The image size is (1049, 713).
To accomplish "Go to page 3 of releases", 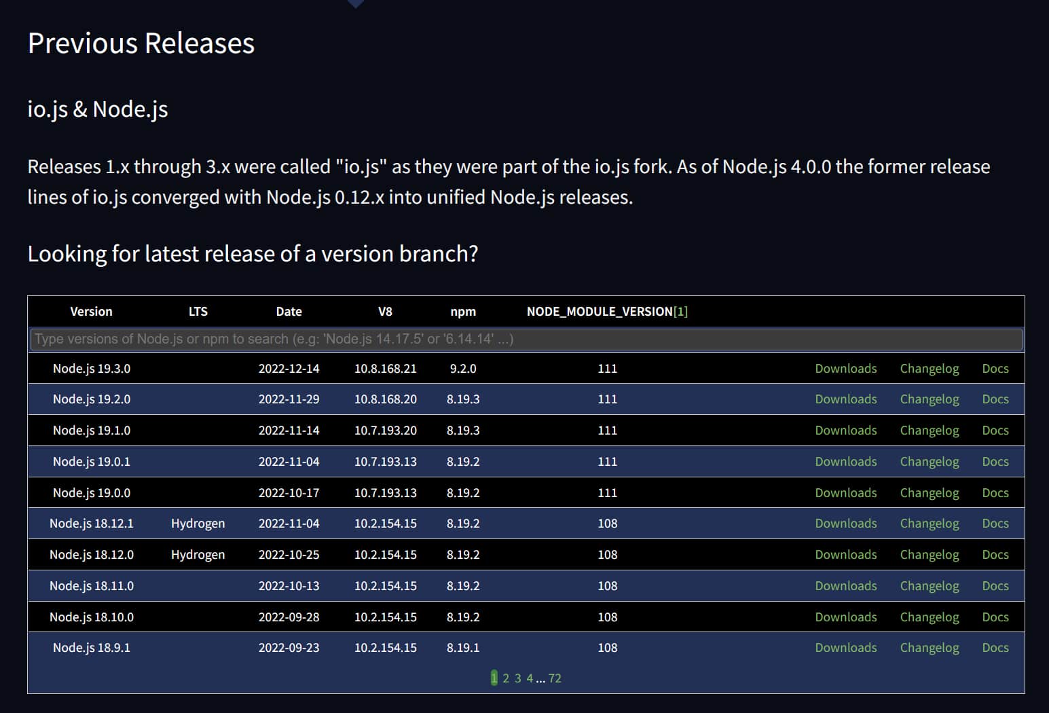I will tap(517, 678).
